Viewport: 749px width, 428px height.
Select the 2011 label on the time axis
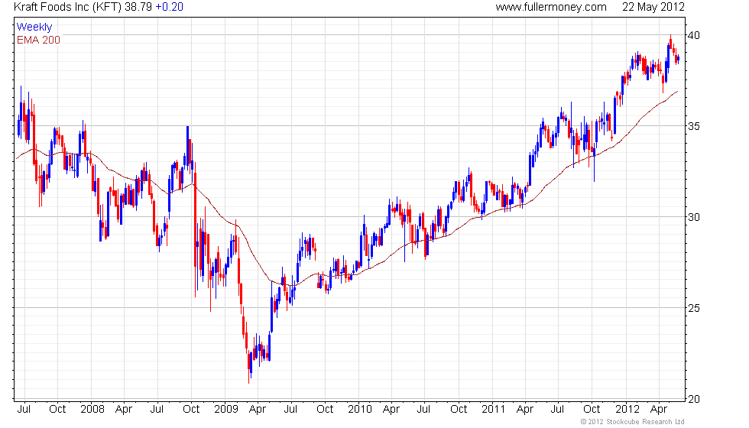coord(494,410)
